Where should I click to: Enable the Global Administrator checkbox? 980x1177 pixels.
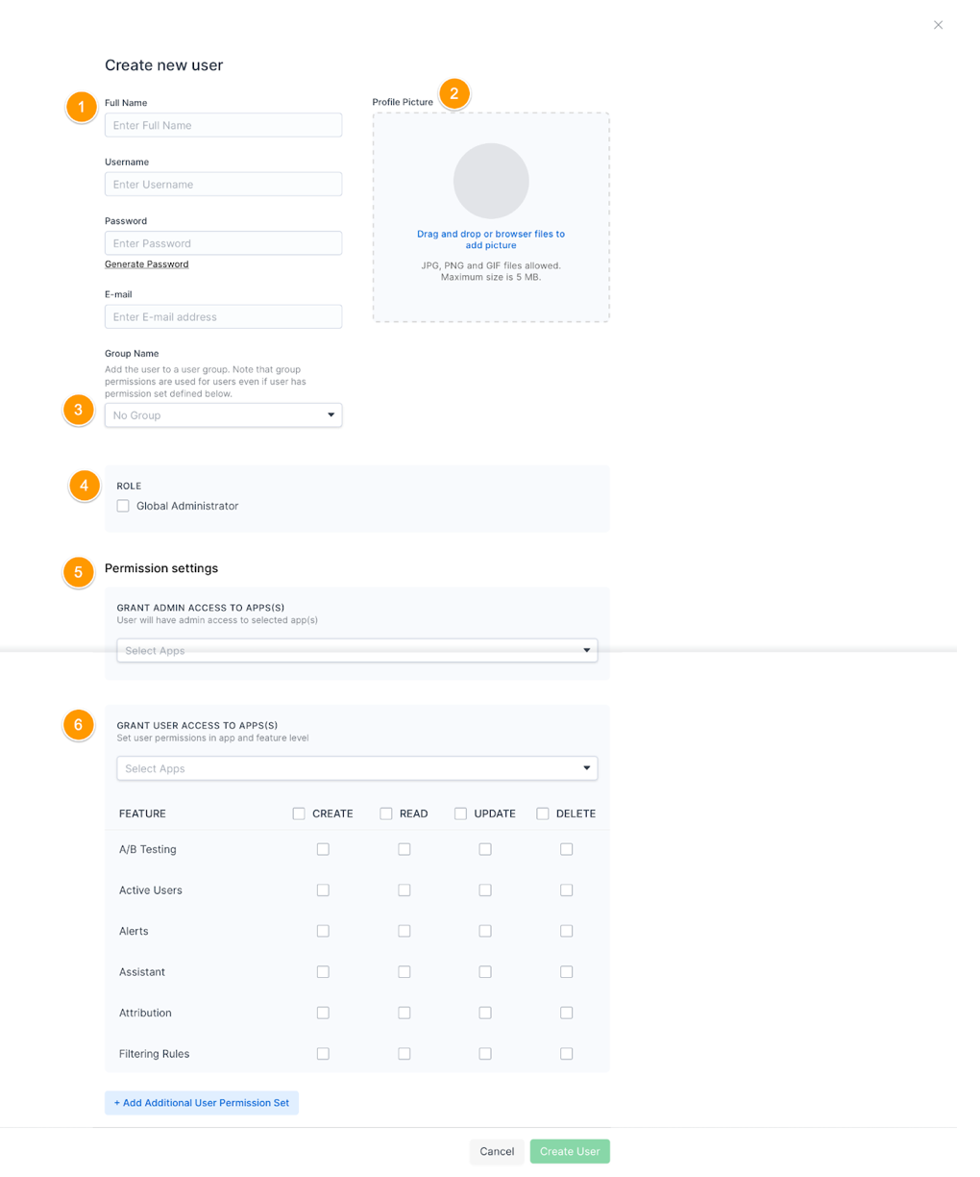(123, 506)
